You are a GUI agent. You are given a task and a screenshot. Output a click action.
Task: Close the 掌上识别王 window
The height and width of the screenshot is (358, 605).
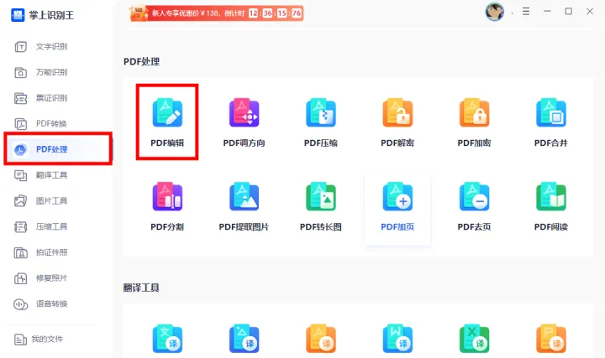pyautogui.click(x=590, y=11)
